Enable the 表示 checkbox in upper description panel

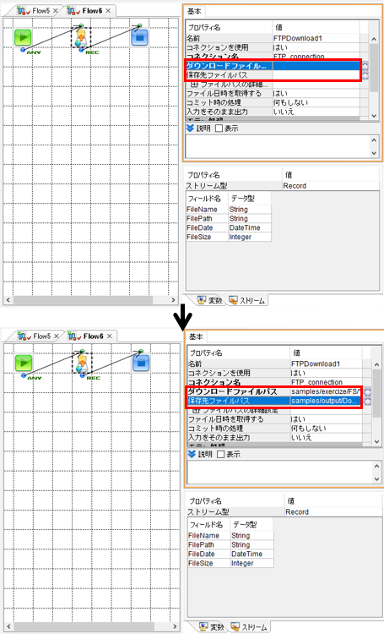(x=219, y=128)
